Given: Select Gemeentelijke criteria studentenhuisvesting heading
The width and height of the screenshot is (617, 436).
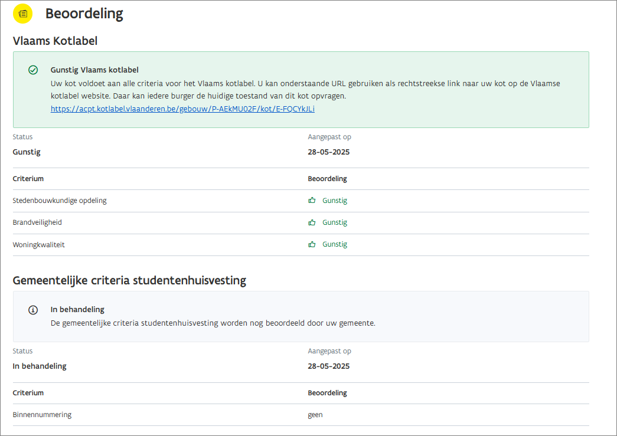Looking at the screenshot, I should (x=129, y=280).
